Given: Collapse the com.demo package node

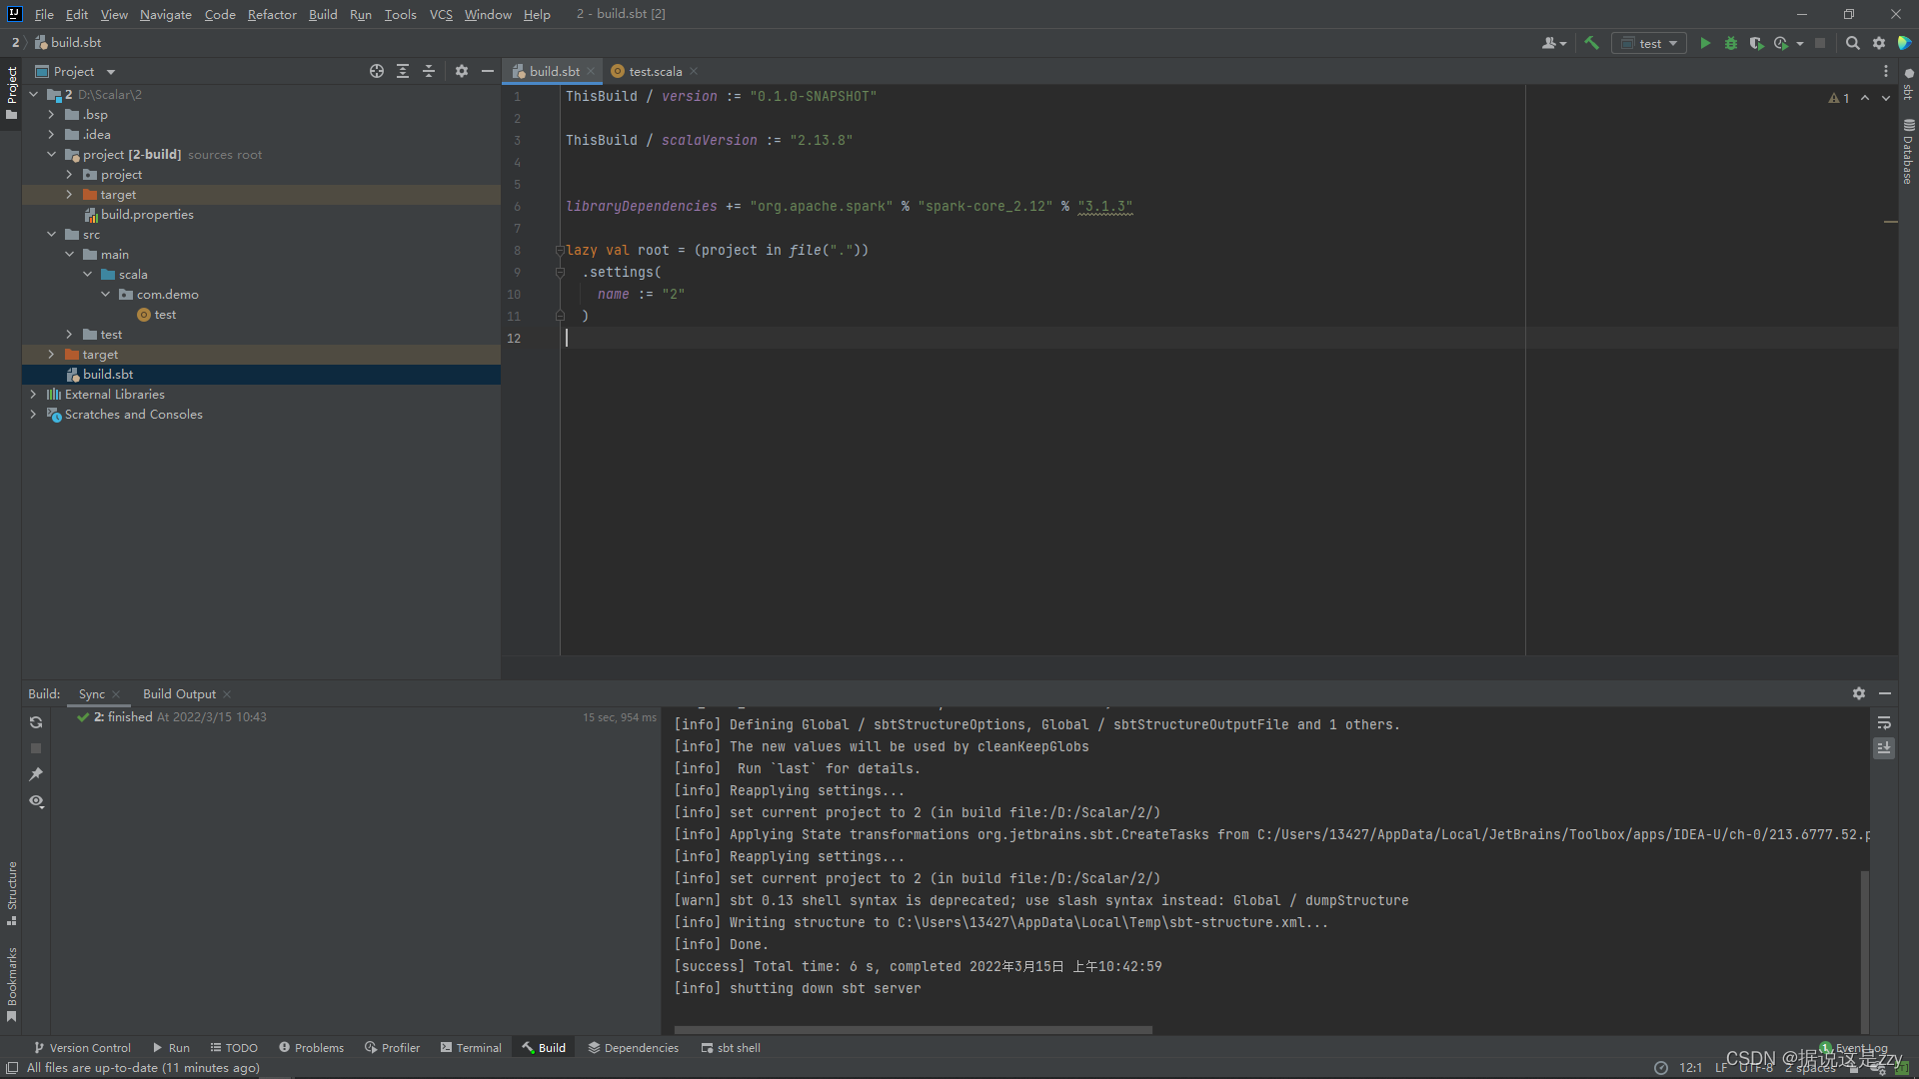Looking at the screenshot, I should coord(106,295).
